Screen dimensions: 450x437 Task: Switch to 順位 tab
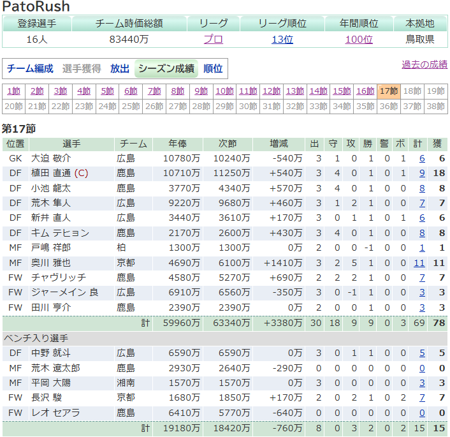coord(213,69)
